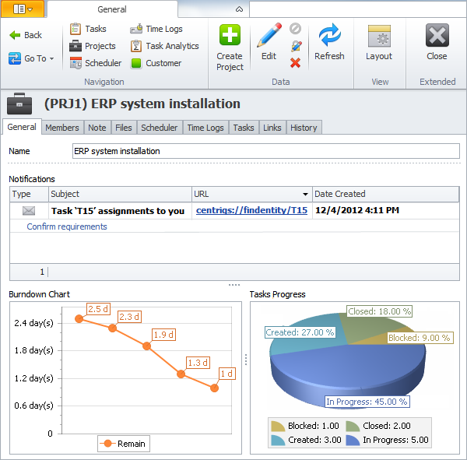Switch to the History tab
Screen dimensions: 467x460
304,128
